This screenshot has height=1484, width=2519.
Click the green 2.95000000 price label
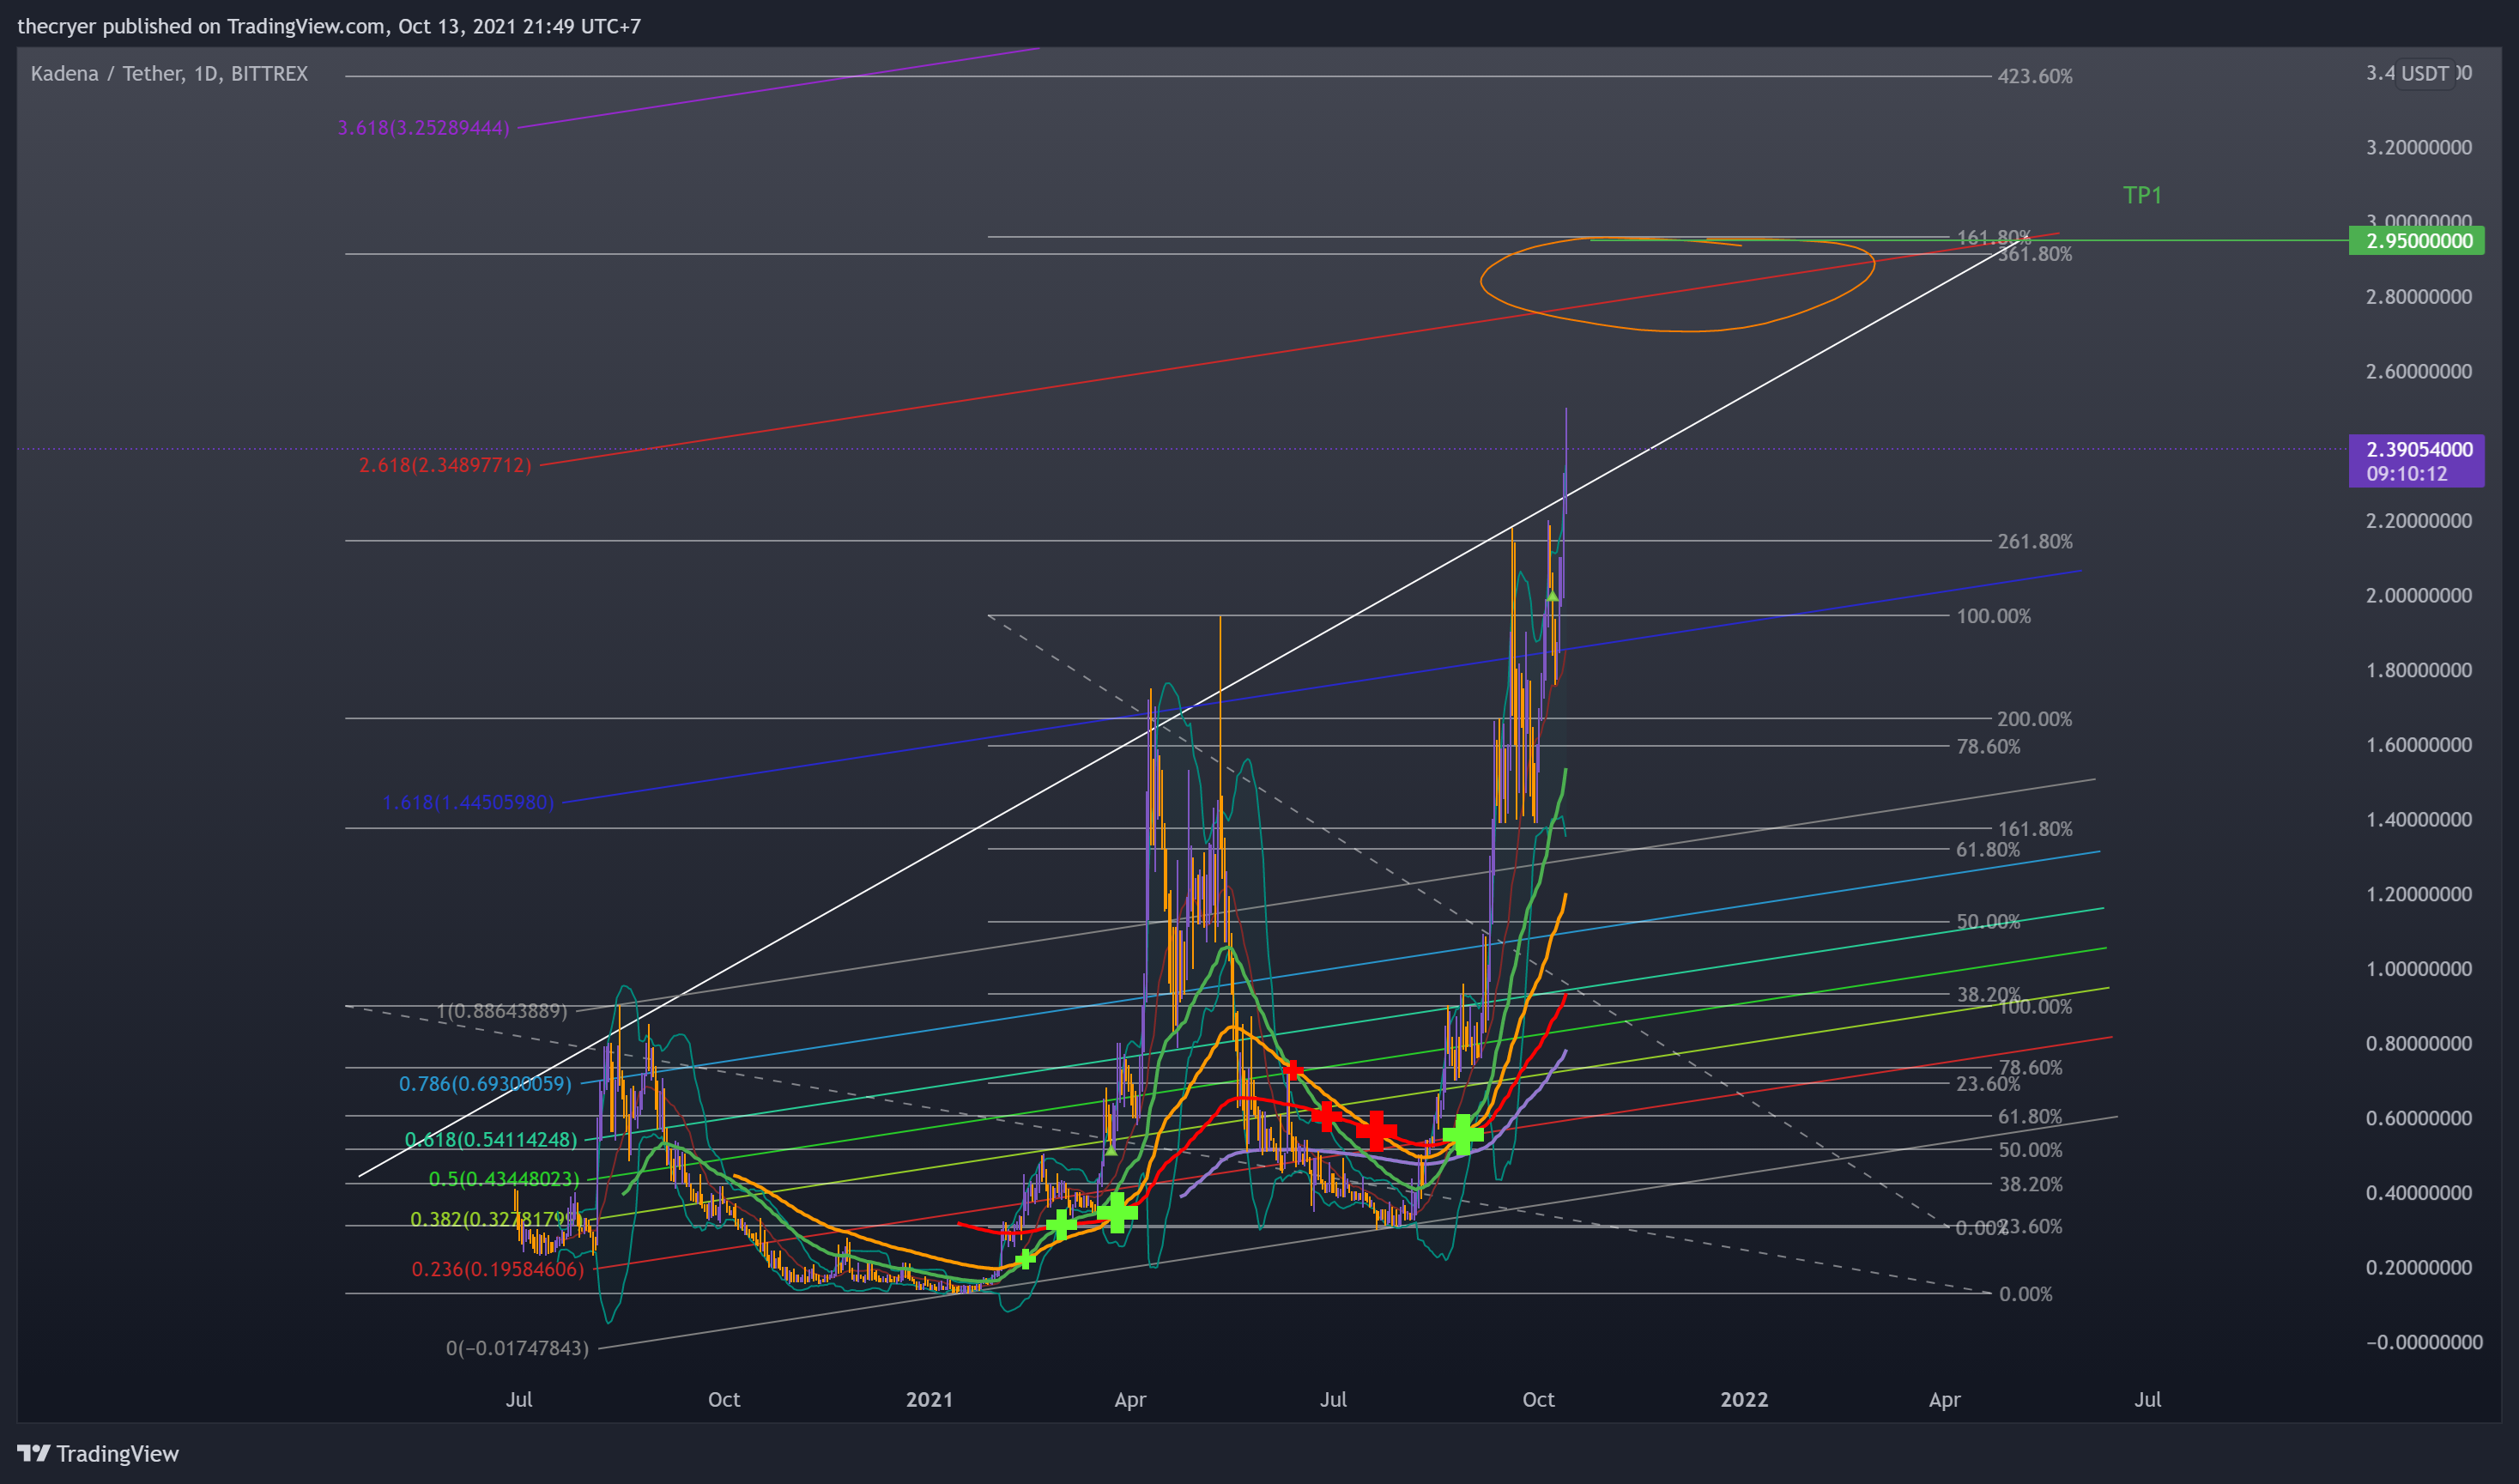pos(2416,241)
